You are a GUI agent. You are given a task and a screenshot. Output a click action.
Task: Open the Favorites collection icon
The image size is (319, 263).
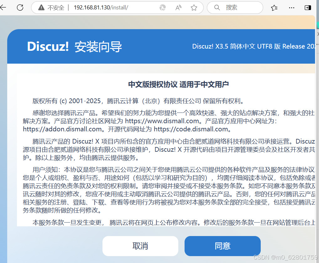coord(274,8)
